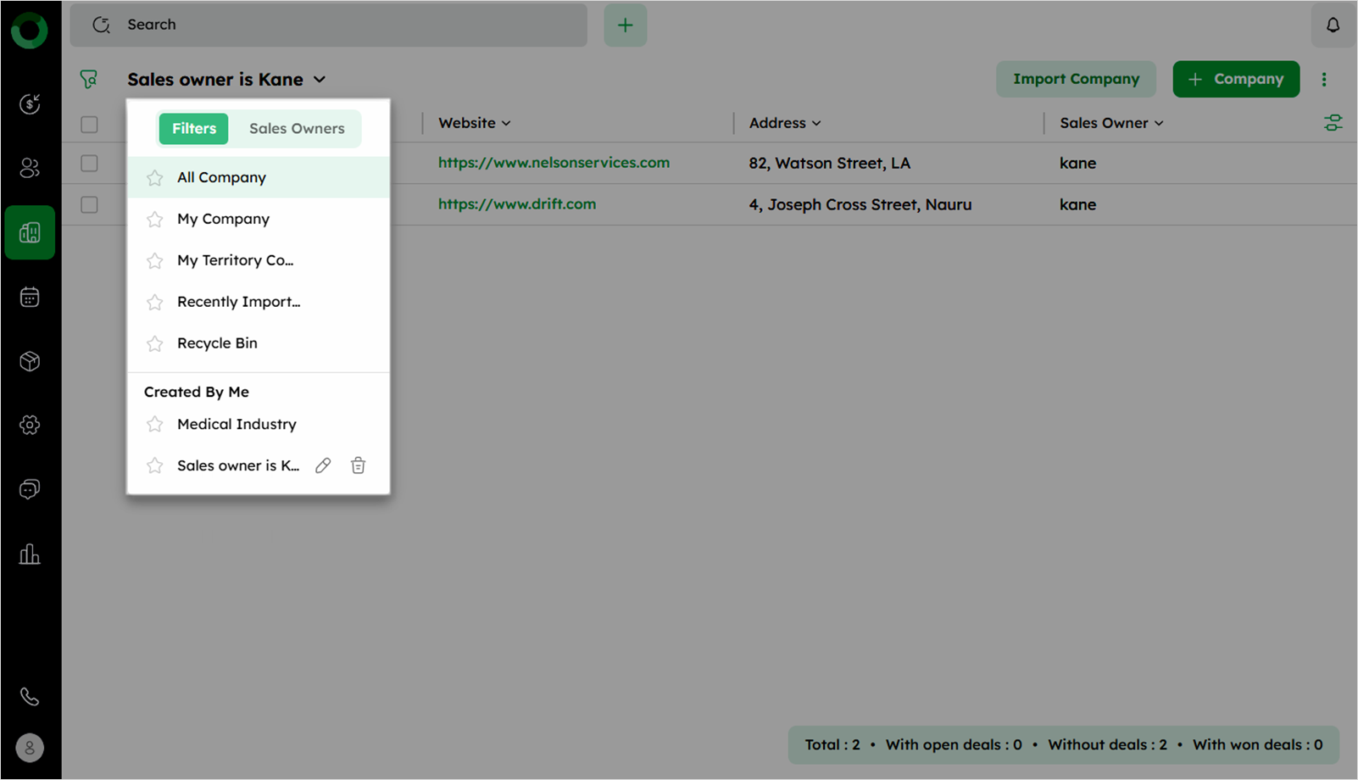Check the nelsonservices.com row checkbox
Screen dimensions: 1358x780
(89, 163)
